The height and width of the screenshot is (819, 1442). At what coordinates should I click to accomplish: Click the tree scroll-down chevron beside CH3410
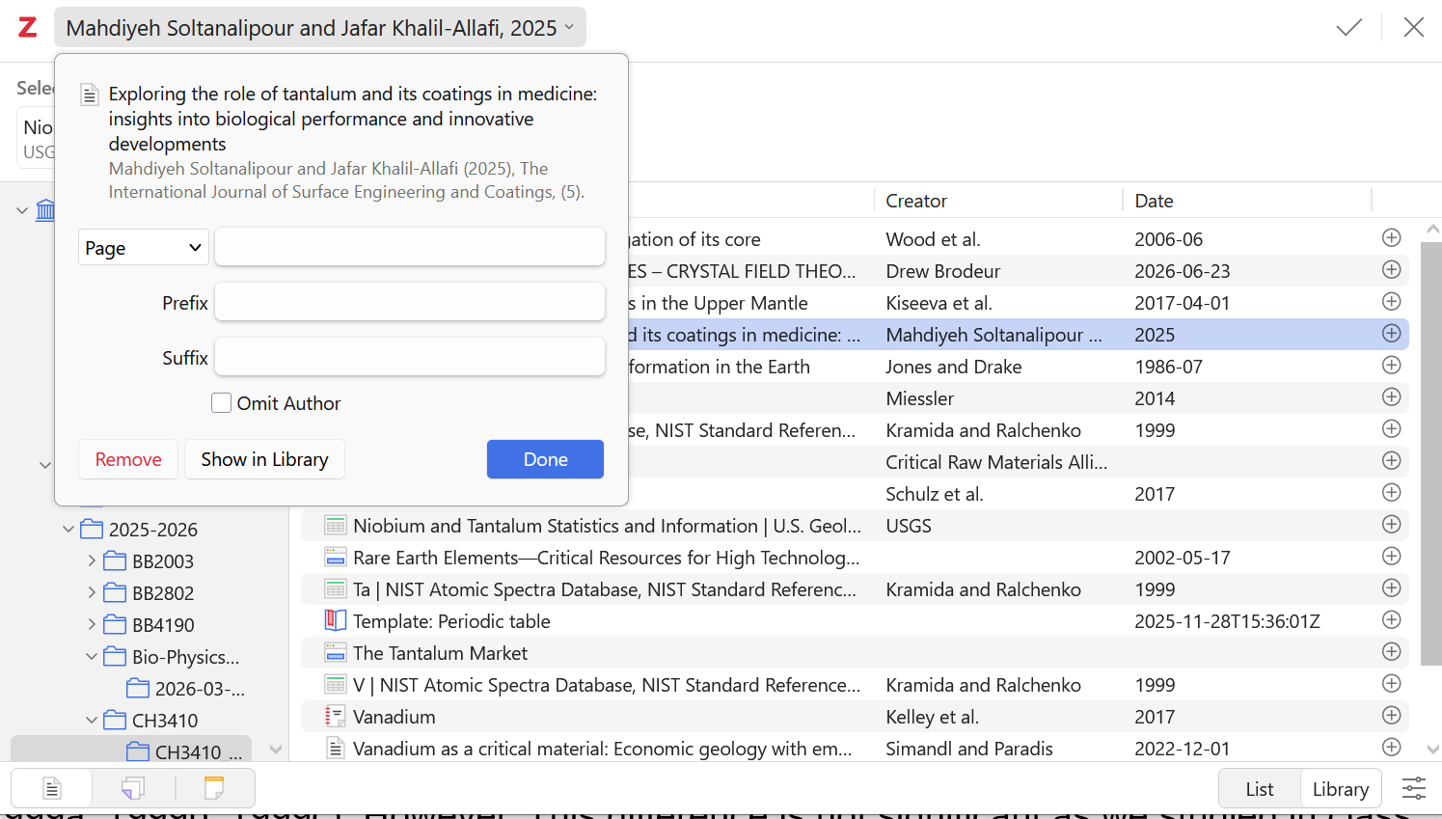click(276, 750)
